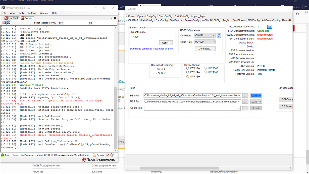Click the Output log vertical scrollbar thumb
This screenshot has height=174, width=309.
(x=116, y=118)
